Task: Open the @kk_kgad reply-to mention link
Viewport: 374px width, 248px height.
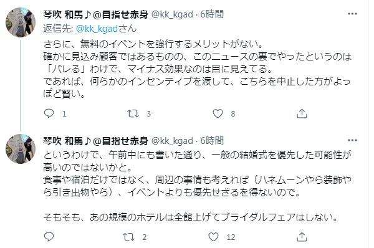Action: pos(97,29)
